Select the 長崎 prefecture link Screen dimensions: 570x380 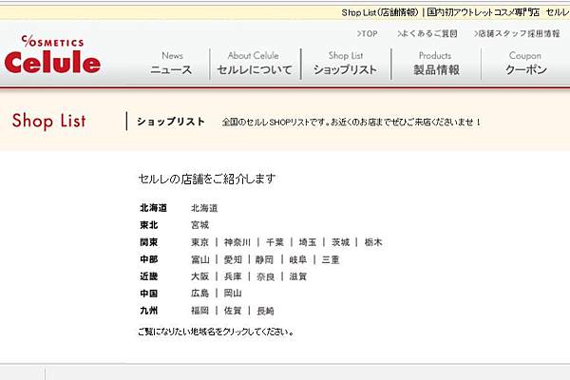tap(265, 311)
